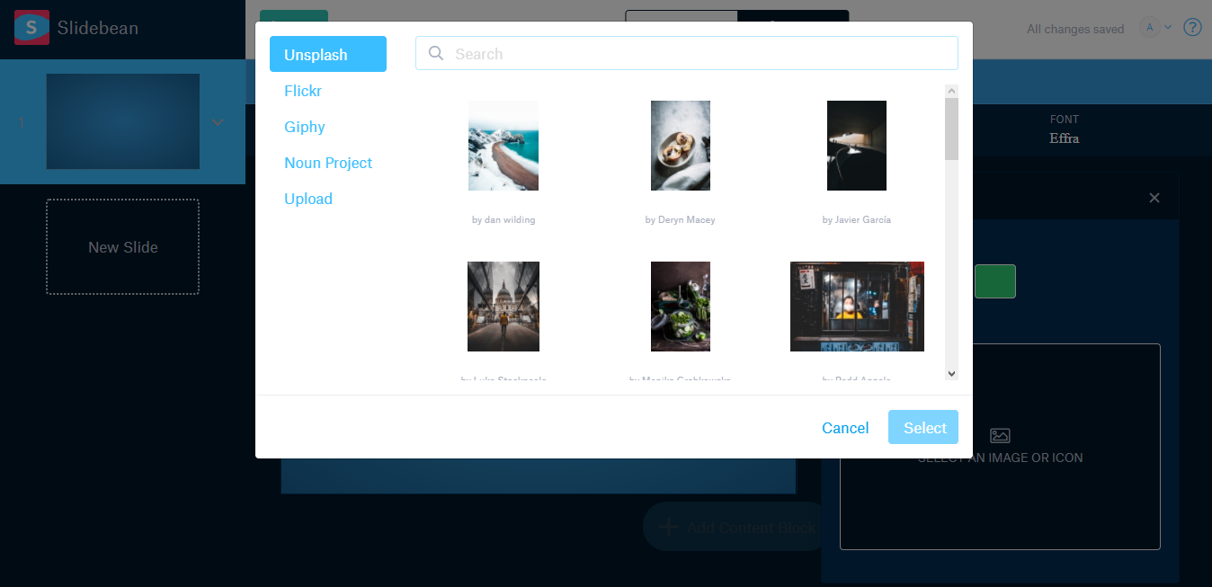Select the cathedral street photo thumbnail

point(504,307)
